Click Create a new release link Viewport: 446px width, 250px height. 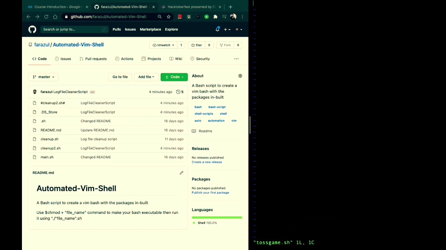pos(207,162)
